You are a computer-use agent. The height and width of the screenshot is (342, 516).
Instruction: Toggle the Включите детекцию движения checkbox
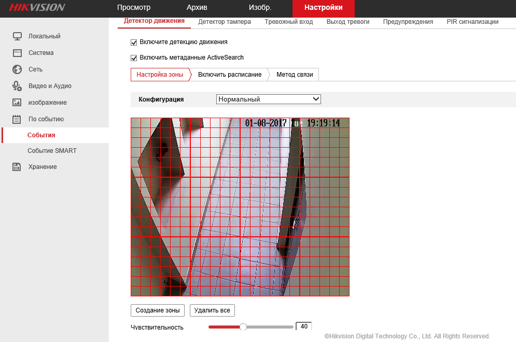click(134, 42)
